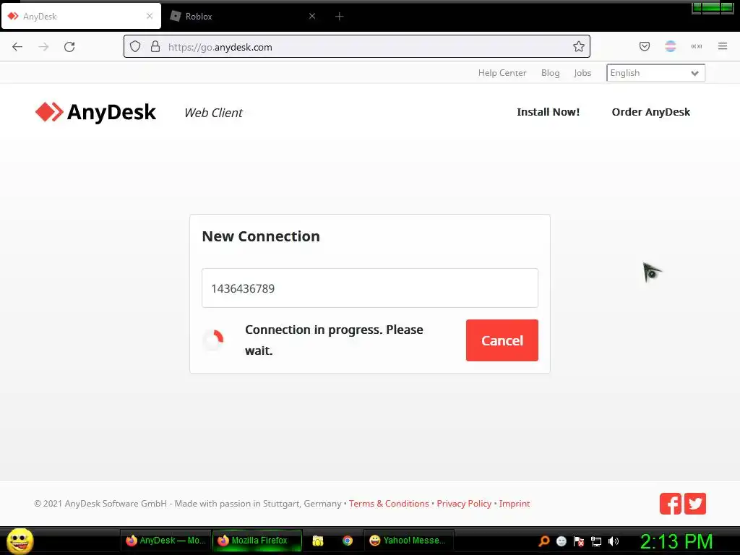Open the Privacy Policy link

[464, 504]
